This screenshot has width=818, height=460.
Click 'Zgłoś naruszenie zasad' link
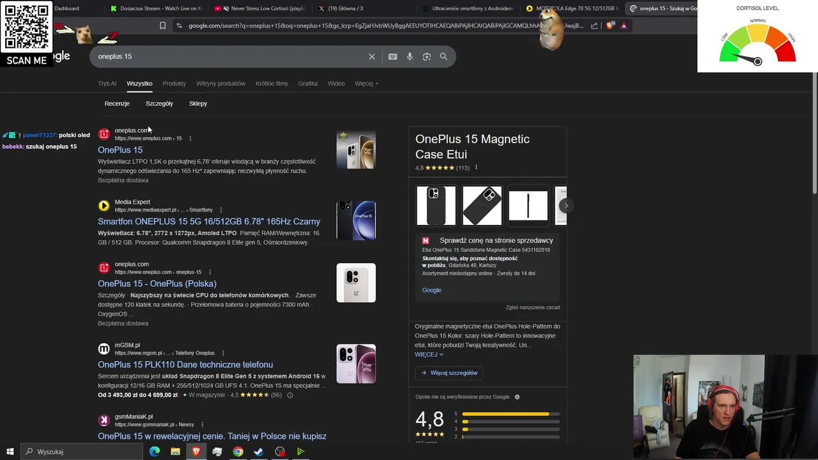click(x=532, y=307)
